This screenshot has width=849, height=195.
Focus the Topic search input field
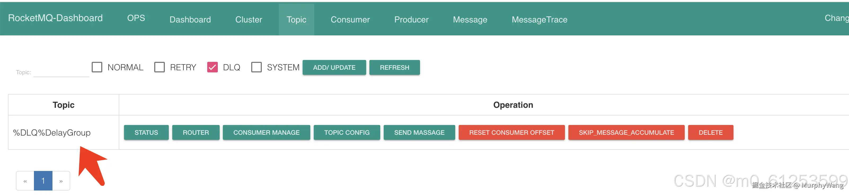tap(61, 72)
